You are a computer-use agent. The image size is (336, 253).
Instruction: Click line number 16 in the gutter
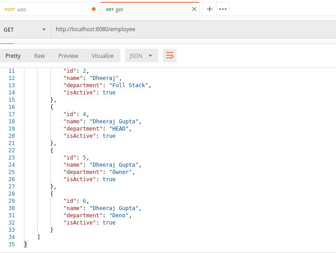12,107
